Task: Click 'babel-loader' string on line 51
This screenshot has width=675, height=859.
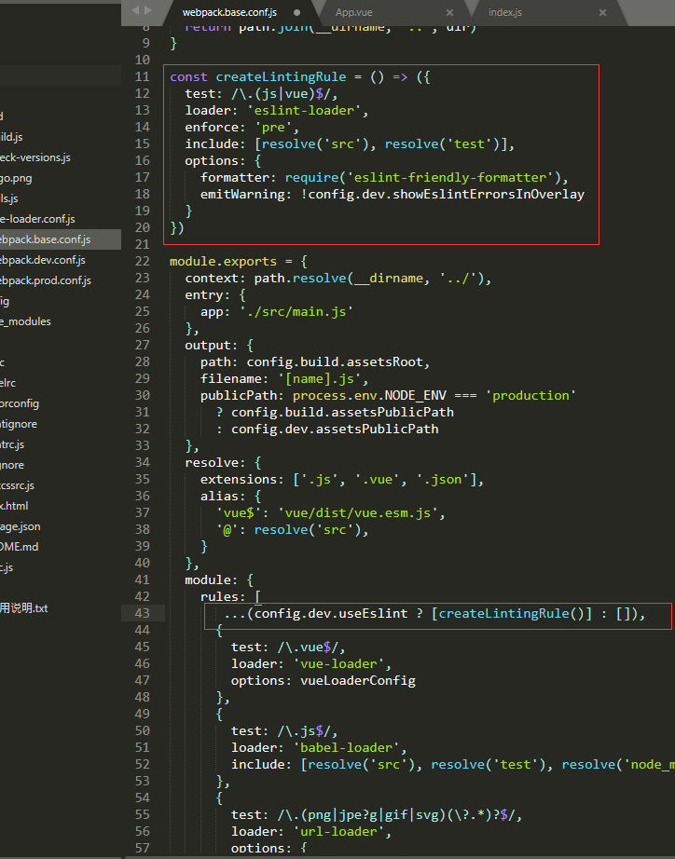Action: 346,747
